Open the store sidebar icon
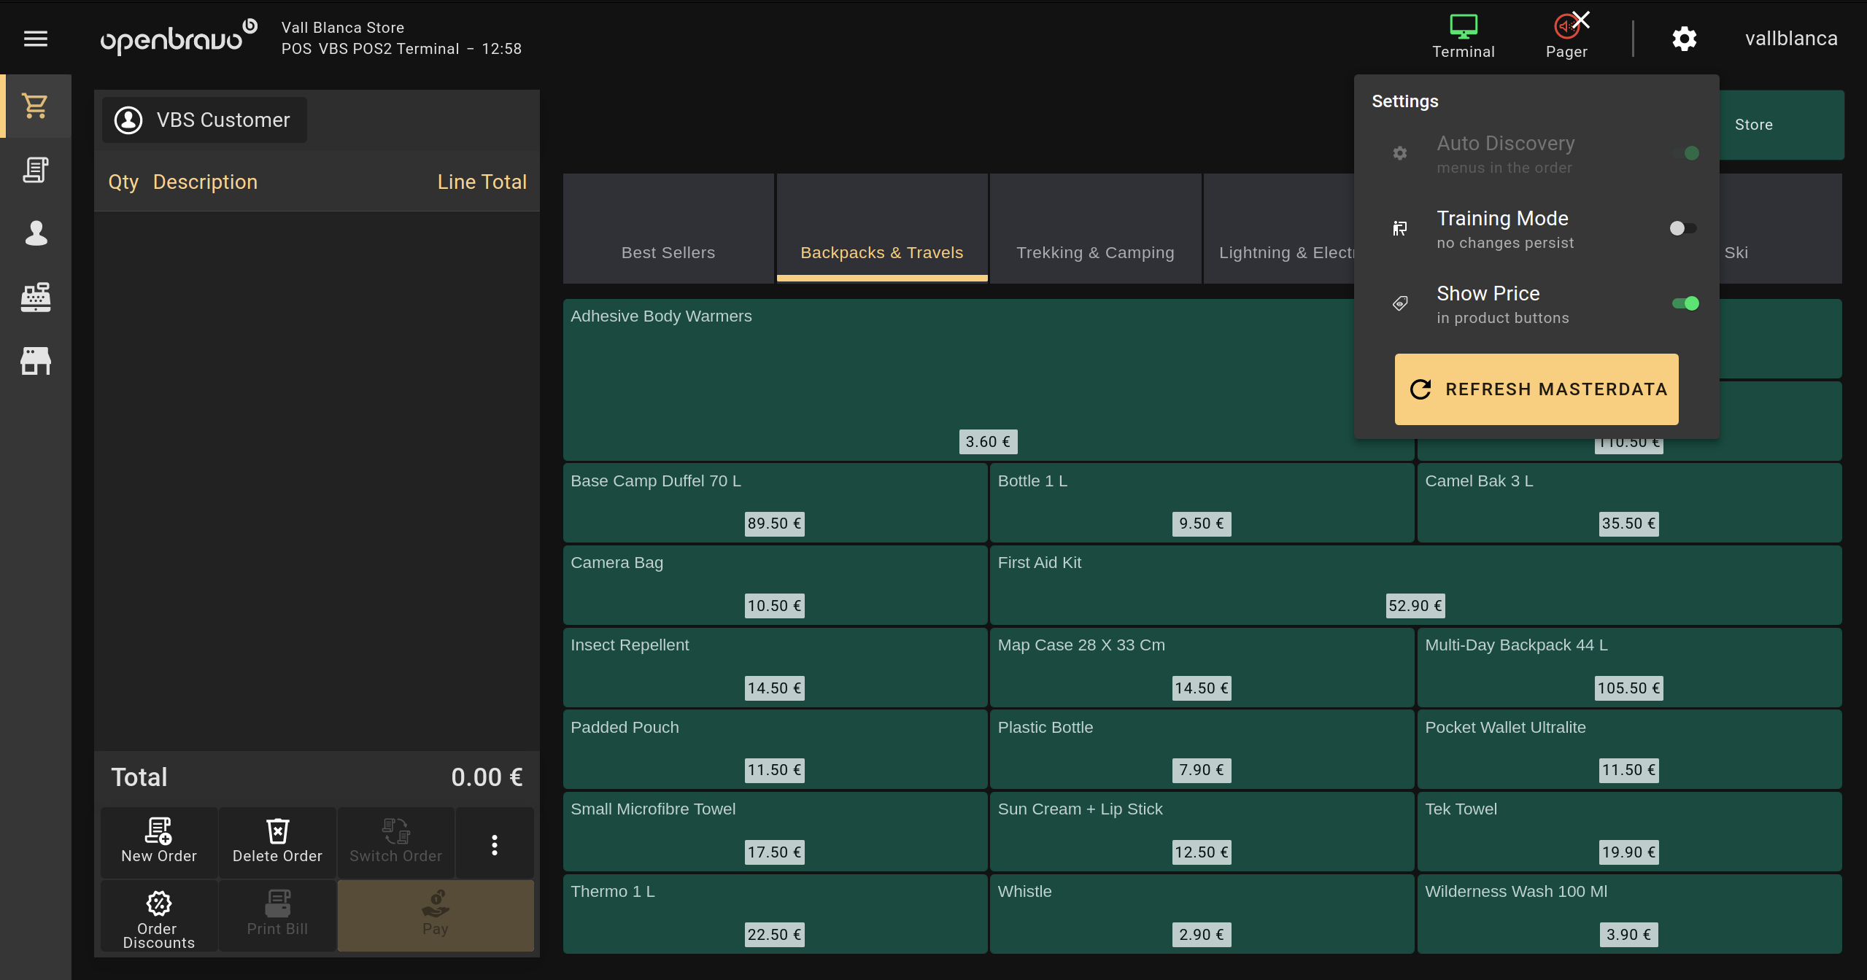 [35, 360]
